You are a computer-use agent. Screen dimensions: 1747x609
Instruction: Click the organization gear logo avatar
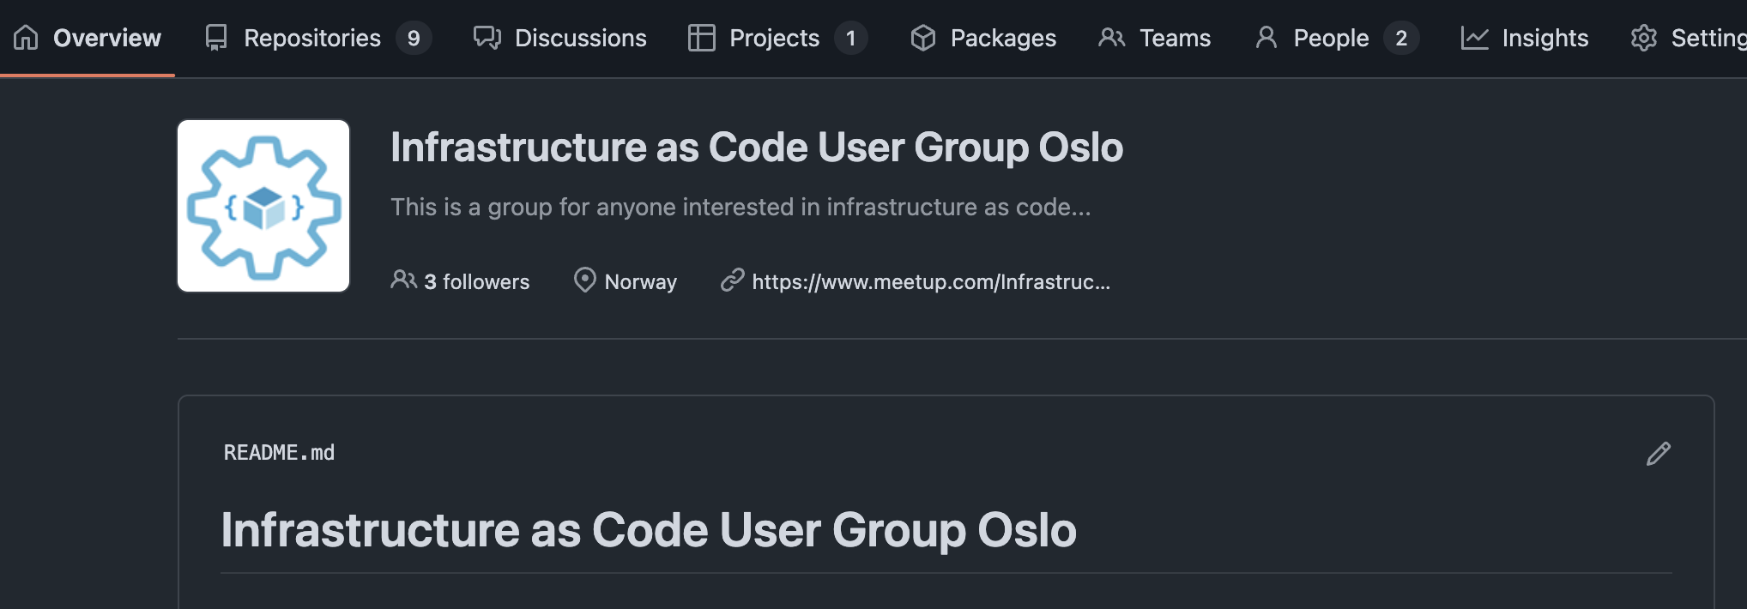[263, 206]
